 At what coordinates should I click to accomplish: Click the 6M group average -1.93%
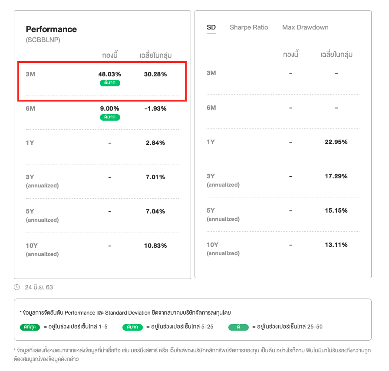pos(155,108)
